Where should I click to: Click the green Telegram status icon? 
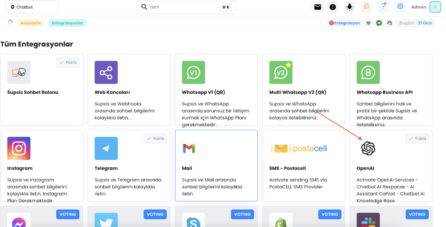(x=379, y=23)
